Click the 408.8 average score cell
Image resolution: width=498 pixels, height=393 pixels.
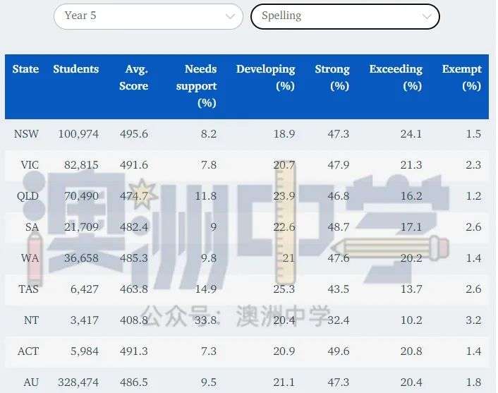[133, 320]
